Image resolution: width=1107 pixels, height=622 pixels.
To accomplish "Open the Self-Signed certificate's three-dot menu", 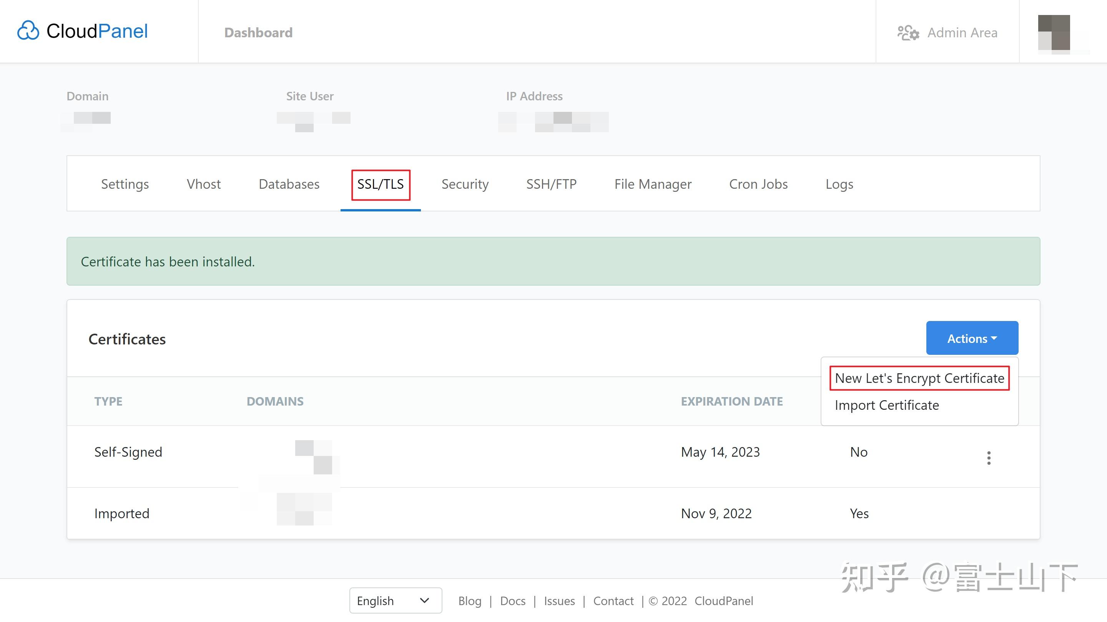I will pyautogui.click(x=989, y=458).
